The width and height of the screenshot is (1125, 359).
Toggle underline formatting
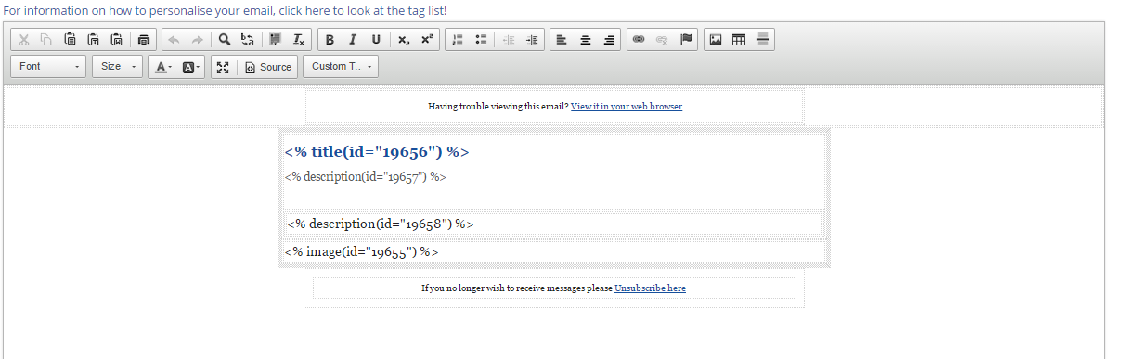[x=376, y=40]
